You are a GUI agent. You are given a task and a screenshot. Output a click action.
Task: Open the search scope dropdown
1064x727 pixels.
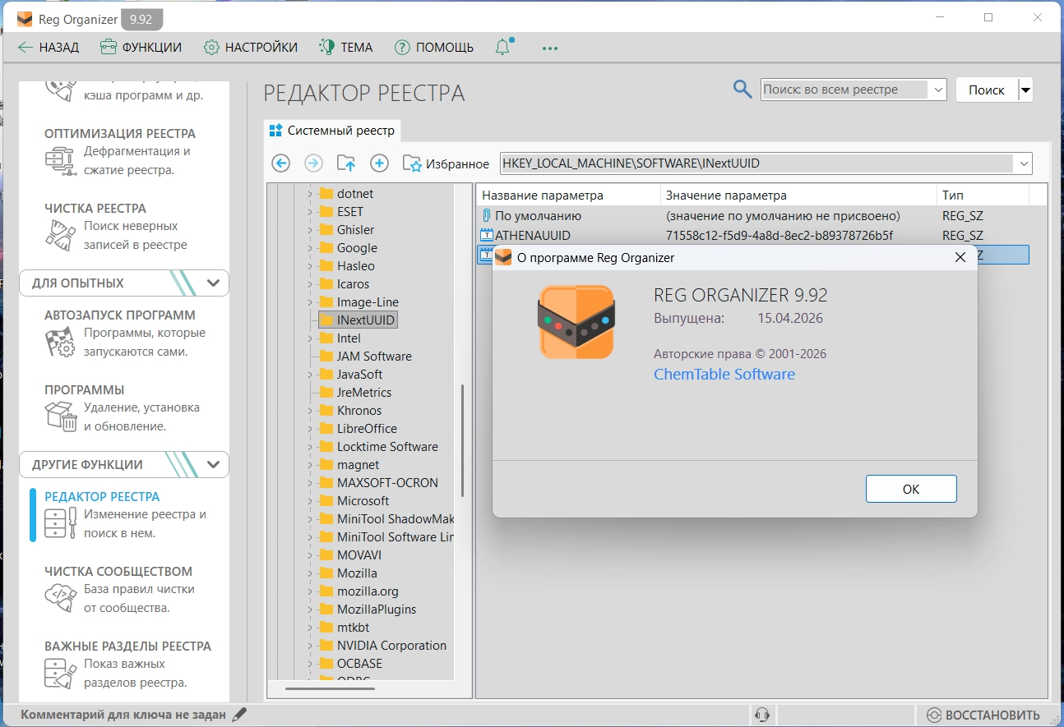point(938,90)
